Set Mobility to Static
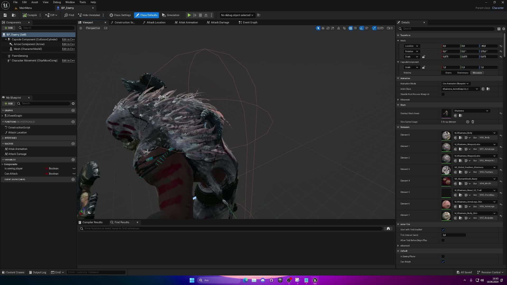The height and width of the screenshot is (285, 507). (x=448, y=73)
